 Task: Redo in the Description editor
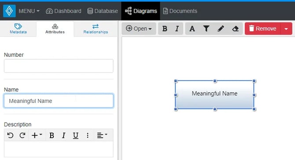click(22, 135)
